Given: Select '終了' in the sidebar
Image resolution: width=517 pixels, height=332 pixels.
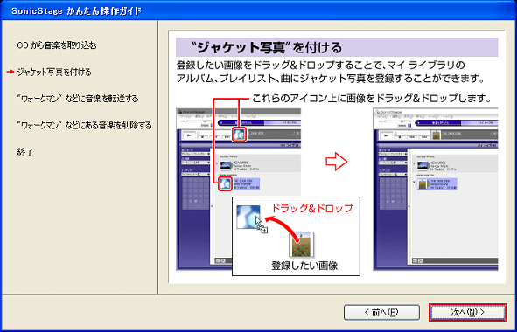Looking at the screenshot, I should point(25,152).
